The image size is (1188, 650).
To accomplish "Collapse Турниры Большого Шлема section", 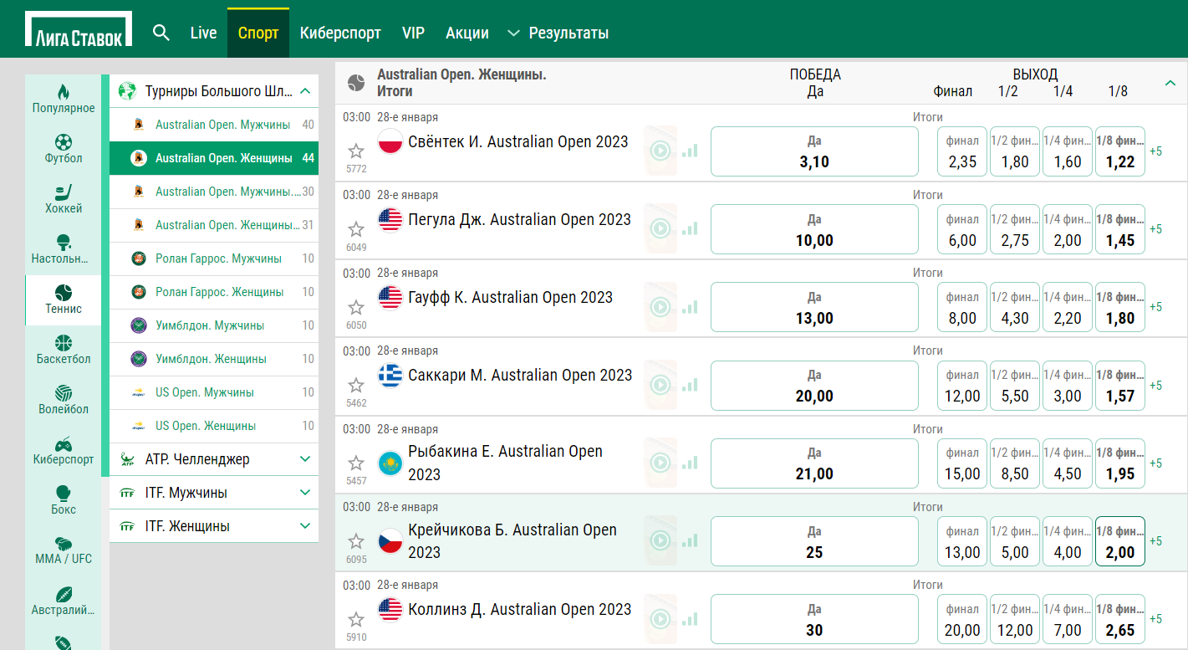I will click(305, 91).
